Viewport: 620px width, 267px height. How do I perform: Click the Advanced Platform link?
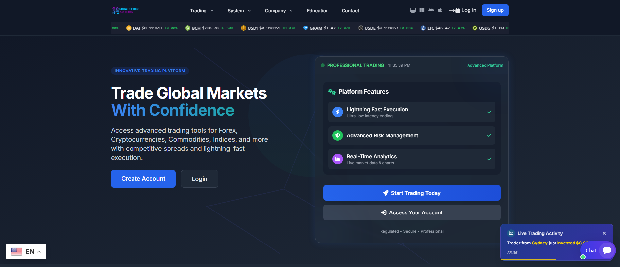(485, 65)
